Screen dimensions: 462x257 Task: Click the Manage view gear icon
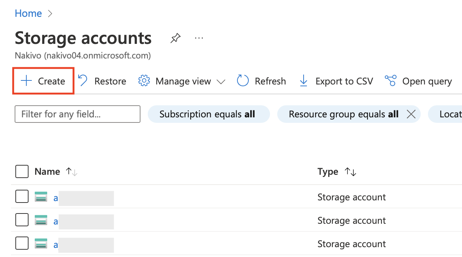pyautogui.click(x=144, y=81)
